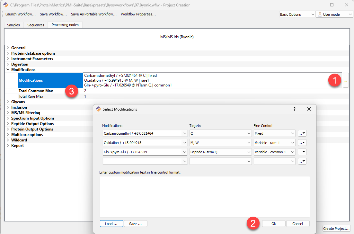Expand Instrument Parameters section
Viewport: 354px width, 234px height.
pos(8,59)
